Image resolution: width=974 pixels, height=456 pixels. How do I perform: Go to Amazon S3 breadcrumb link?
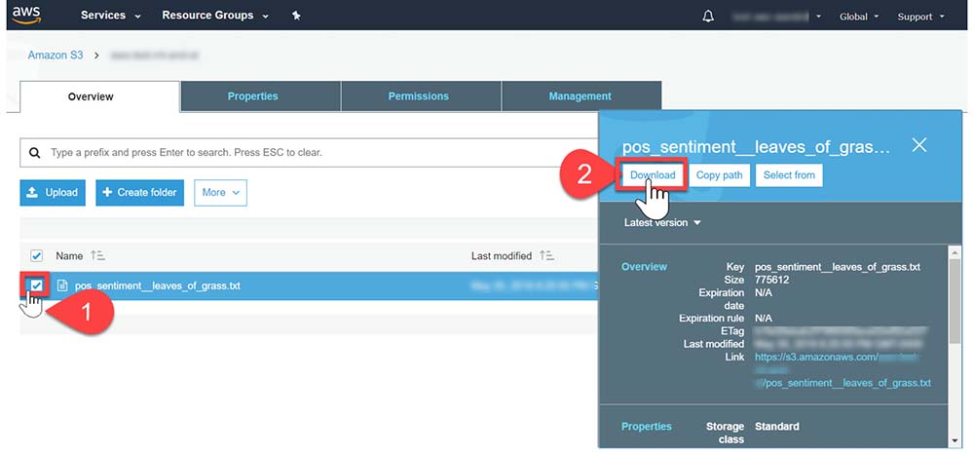(x=56, y=56)
